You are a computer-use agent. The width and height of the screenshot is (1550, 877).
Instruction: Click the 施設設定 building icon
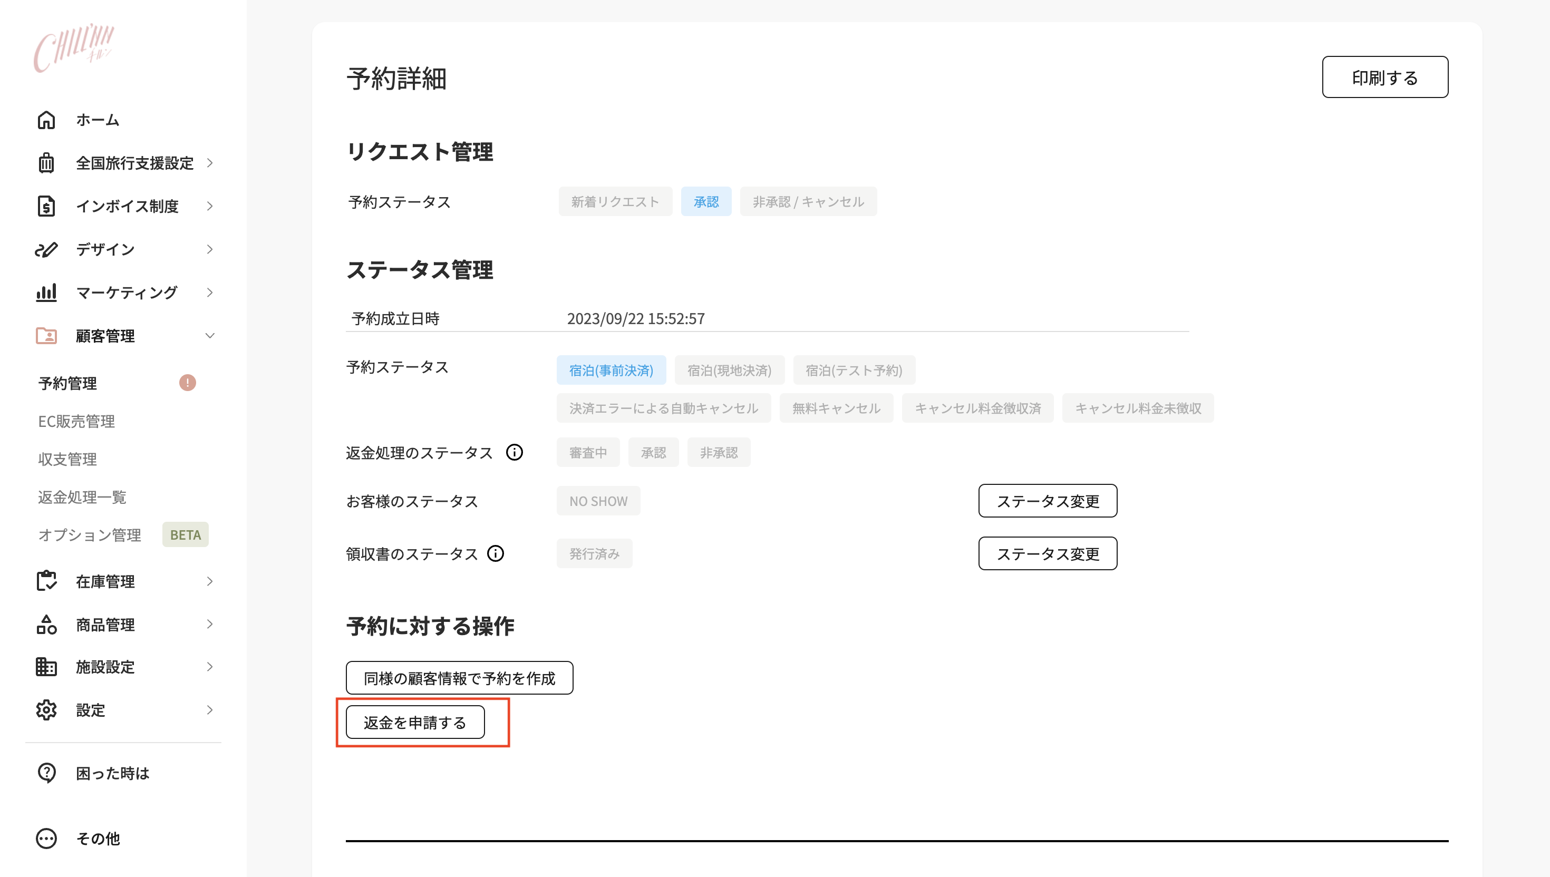47,667
